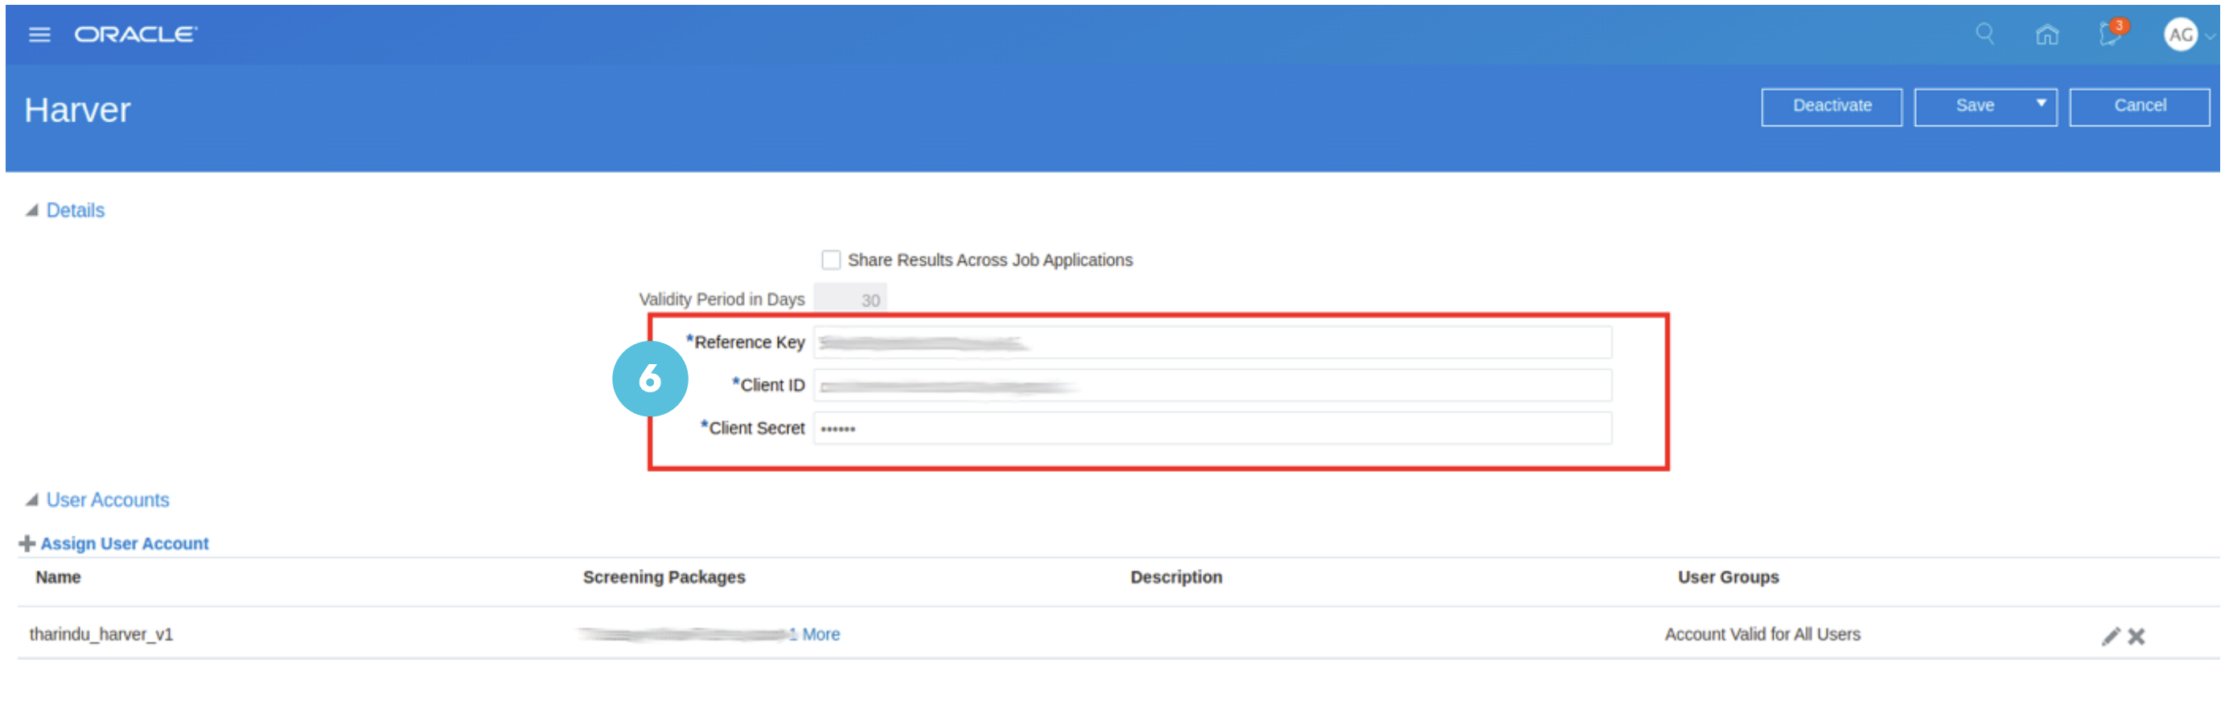Click the Description column header

[x=1175, y=577]
